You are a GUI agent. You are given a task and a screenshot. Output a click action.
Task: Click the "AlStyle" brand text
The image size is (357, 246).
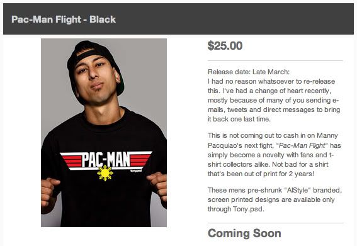pos(298,190)
